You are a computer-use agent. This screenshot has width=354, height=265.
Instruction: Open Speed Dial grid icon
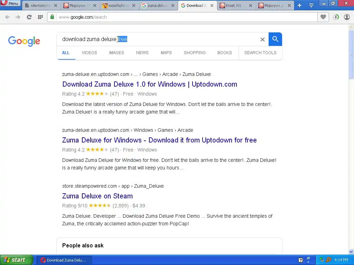(x=40, y=17)
